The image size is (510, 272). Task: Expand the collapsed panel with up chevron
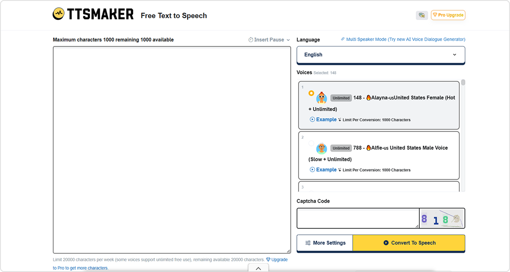[x=258, y=268]
